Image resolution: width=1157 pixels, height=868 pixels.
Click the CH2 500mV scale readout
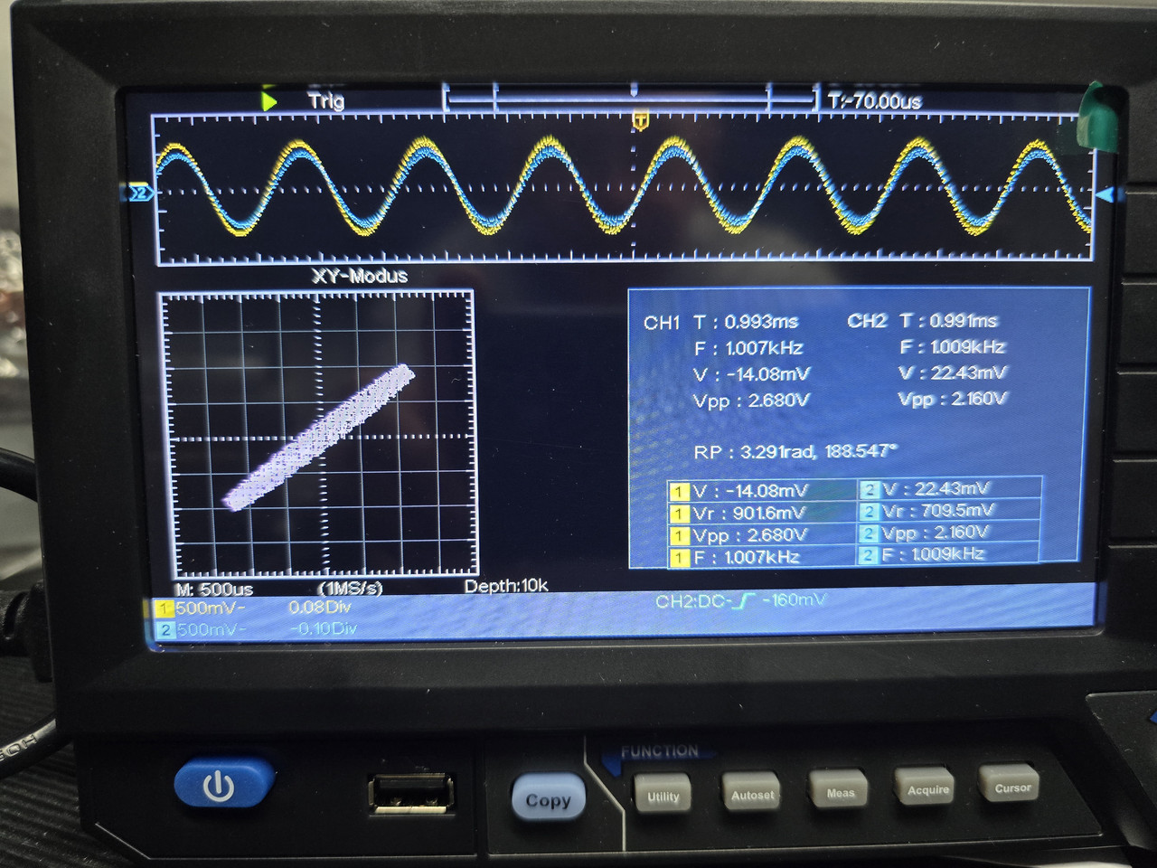pos(210,629)
